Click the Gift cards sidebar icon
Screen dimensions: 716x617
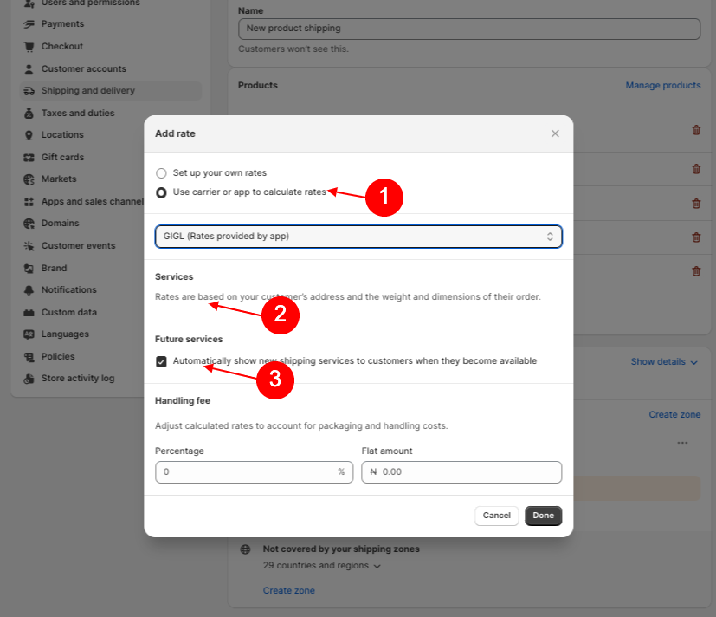pyautogui.click(x=29, y=157)
